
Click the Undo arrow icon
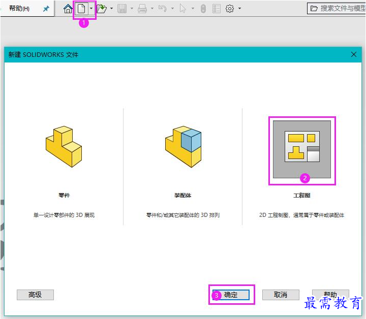(x=163, y=9)
